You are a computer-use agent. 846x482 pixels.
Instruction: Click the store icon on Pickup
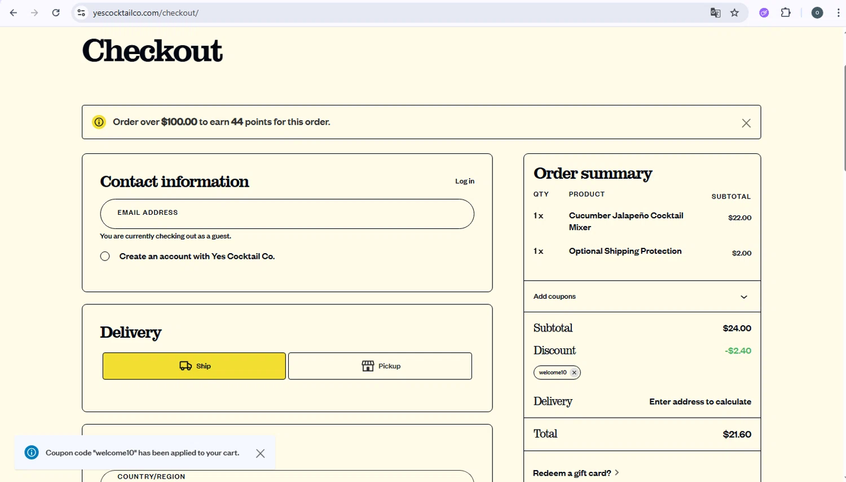(x=368, y=366)
